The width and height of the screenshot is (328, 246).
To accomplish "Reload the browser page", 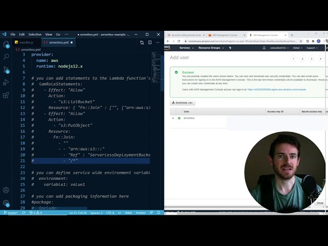I will point(179,41).
